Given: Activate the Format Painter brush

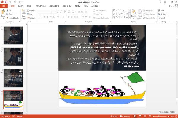Looking at the screenshot, I should [x=13, y=18].
